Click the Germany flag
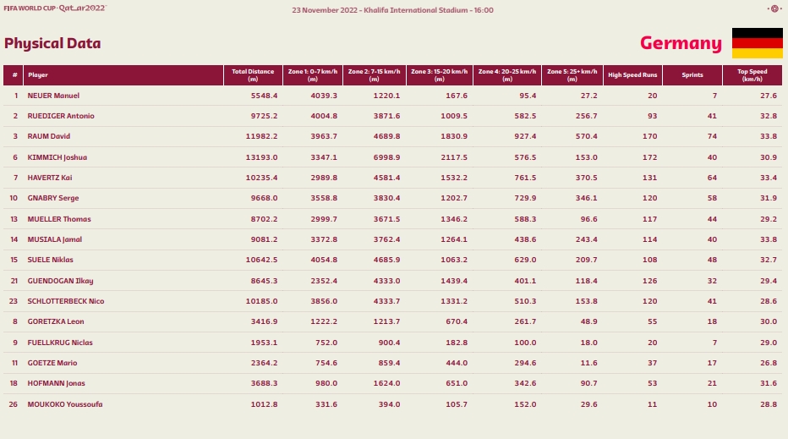The width and height of the screenshot is (788, 439). (757, 43)
